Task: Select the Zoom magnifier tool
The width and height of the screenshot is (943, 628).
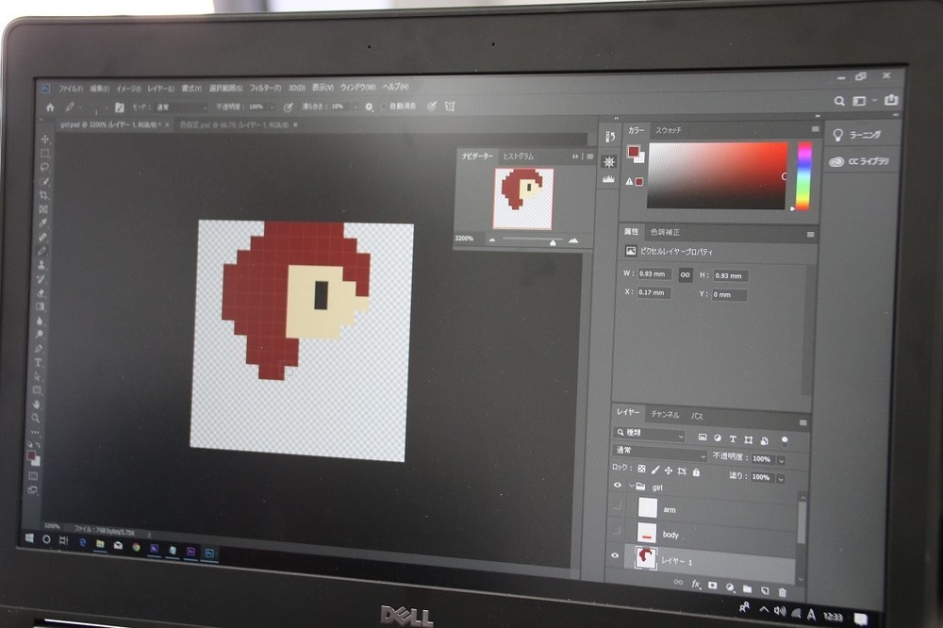Action: click(36, 418)
